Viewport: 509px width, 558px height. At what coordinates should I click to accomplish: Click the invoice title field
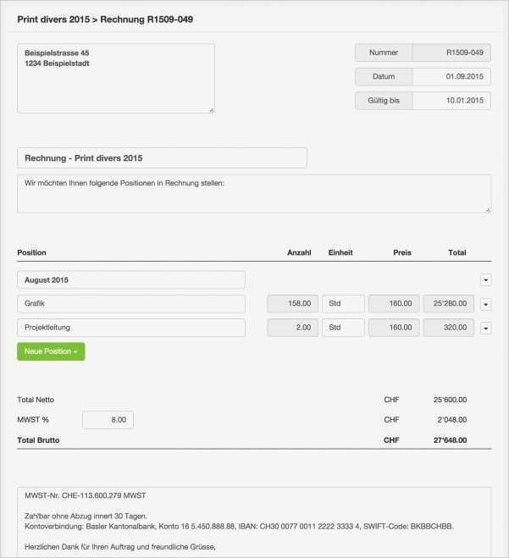[162, 158]
